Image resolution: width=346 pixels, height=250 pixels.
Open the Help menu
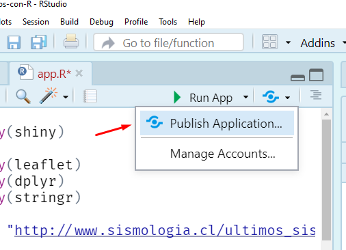tap(196, 22)
